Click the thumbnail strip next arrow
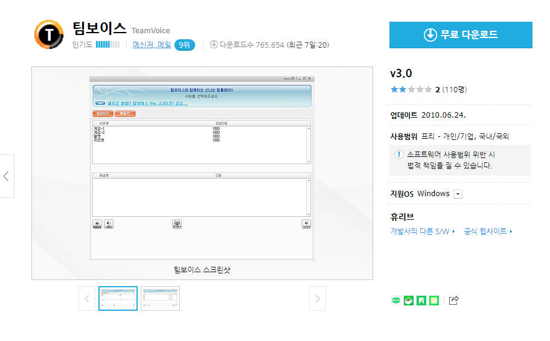The width and height of the screenshot is (550, 341). pos(318,299)
